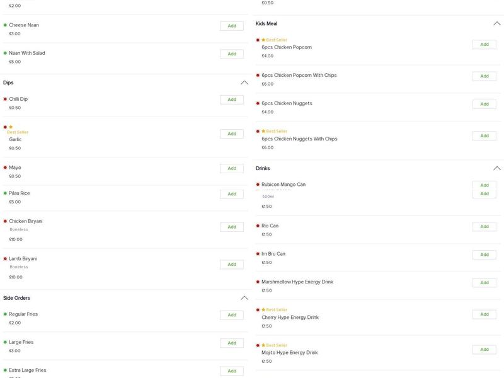Viewport: 504px width, 378px height.
Task: Click the Best Seller star above Cherry Hype
Action: [x=263, y=310]
